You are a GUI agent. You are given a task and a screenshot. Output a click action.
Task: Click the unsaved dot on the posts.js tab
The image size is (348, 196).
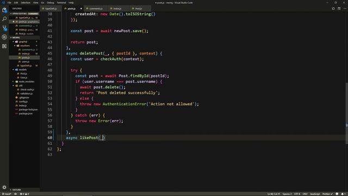click(x=81, y=9)
